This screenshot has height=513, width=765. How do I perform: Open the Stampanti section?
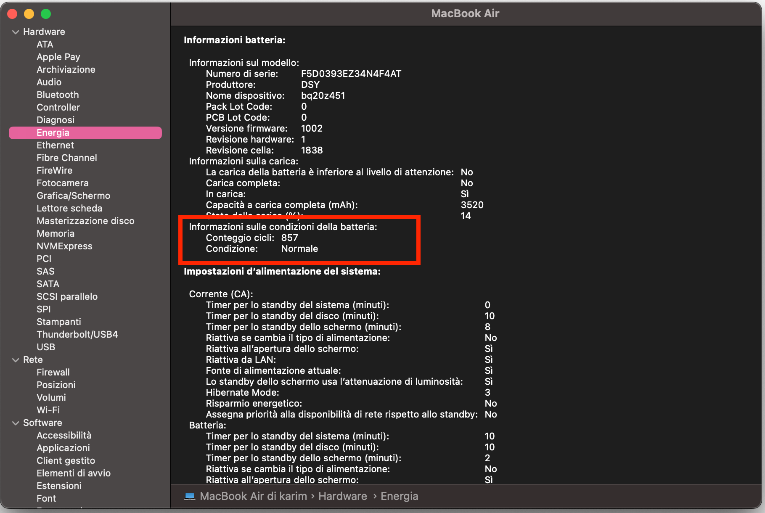click(x=58, y=322)
